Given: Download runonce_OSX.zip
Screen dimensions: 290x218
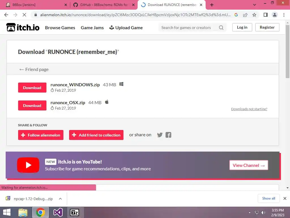Looking at the screenshot, I should [32, 106].
